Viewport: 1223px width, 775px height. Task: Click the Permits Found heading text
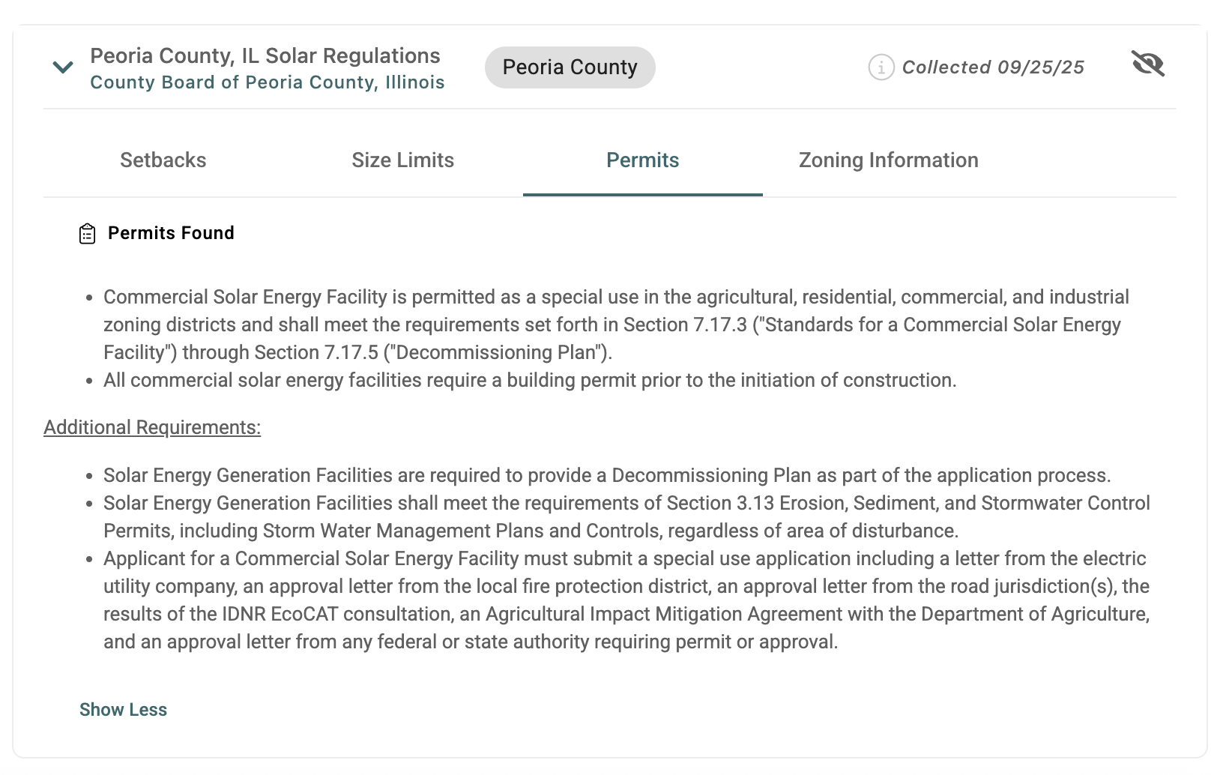pos(171,233)
